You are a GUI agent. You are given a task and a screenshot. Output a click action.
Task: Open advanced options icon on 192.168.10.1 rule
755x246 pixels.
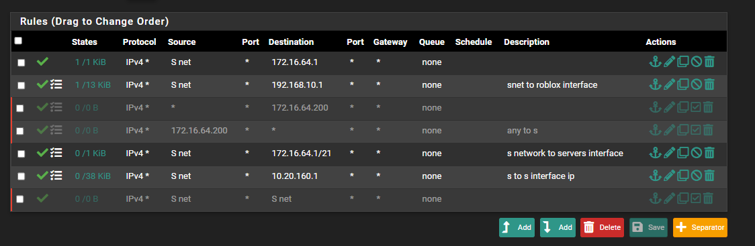point(56,85)
